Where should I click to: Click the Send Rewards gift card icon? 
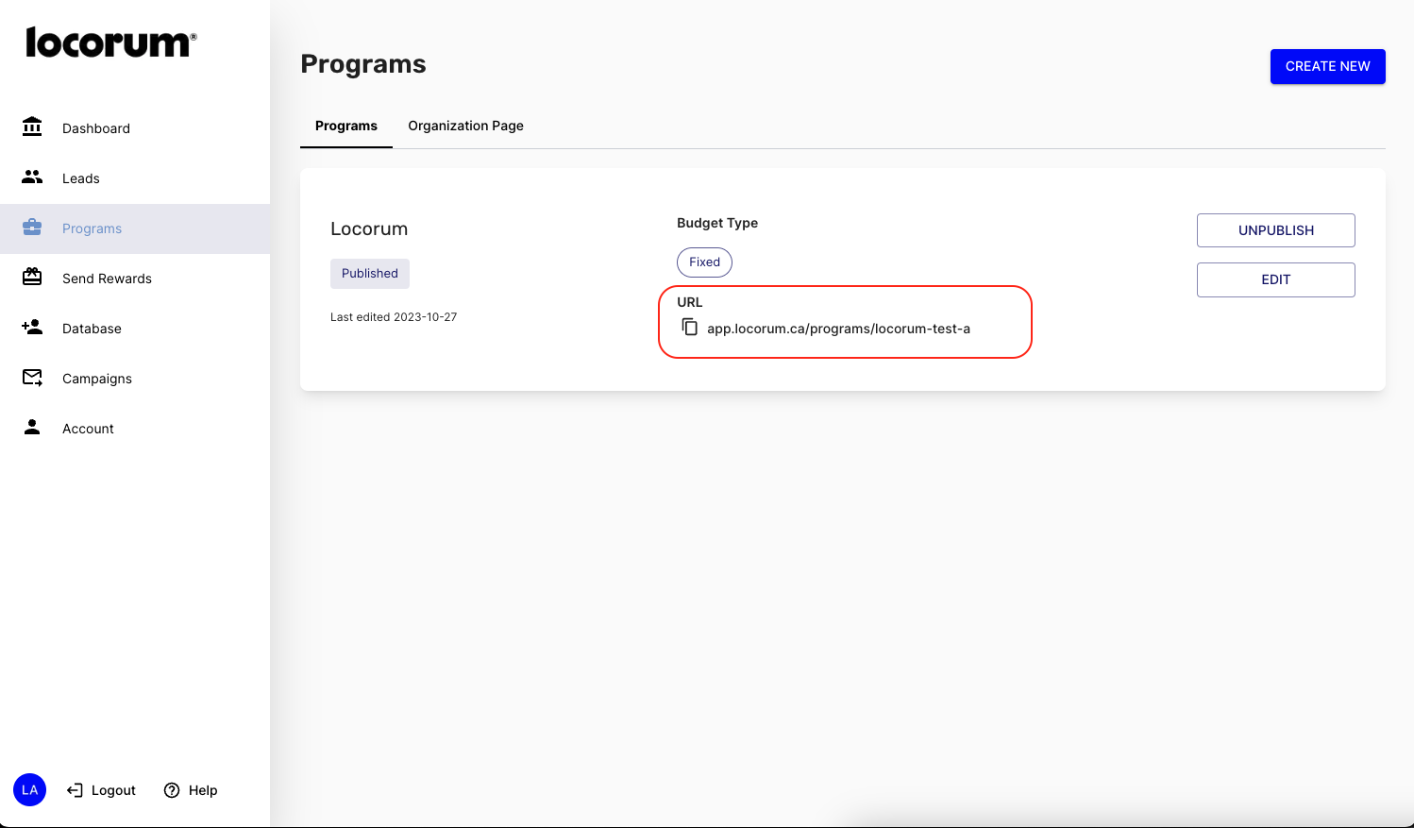(32, 278)
